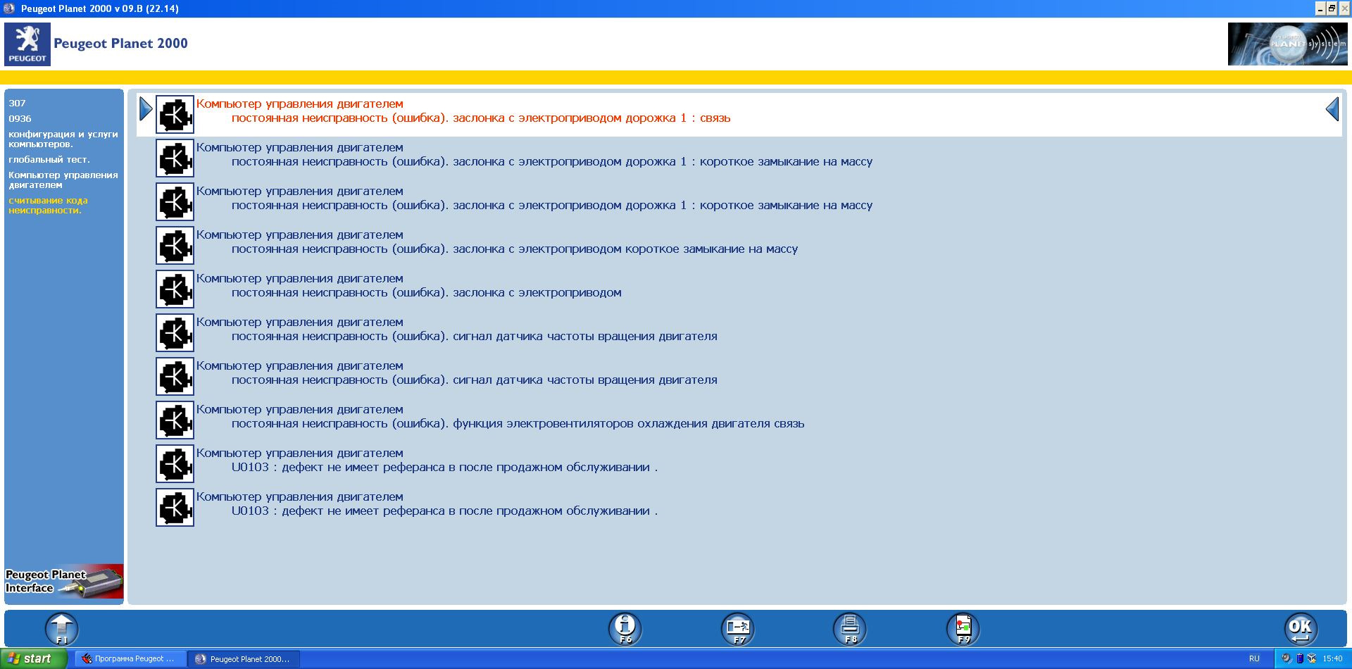Click the Peugeot Planet Interface device picture

64,582
